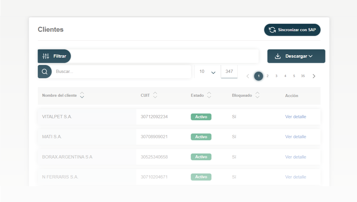Viewport: 357px width, 202px height.
Task: Sort by Nombre del cliente column arrows
Action: 82,95
